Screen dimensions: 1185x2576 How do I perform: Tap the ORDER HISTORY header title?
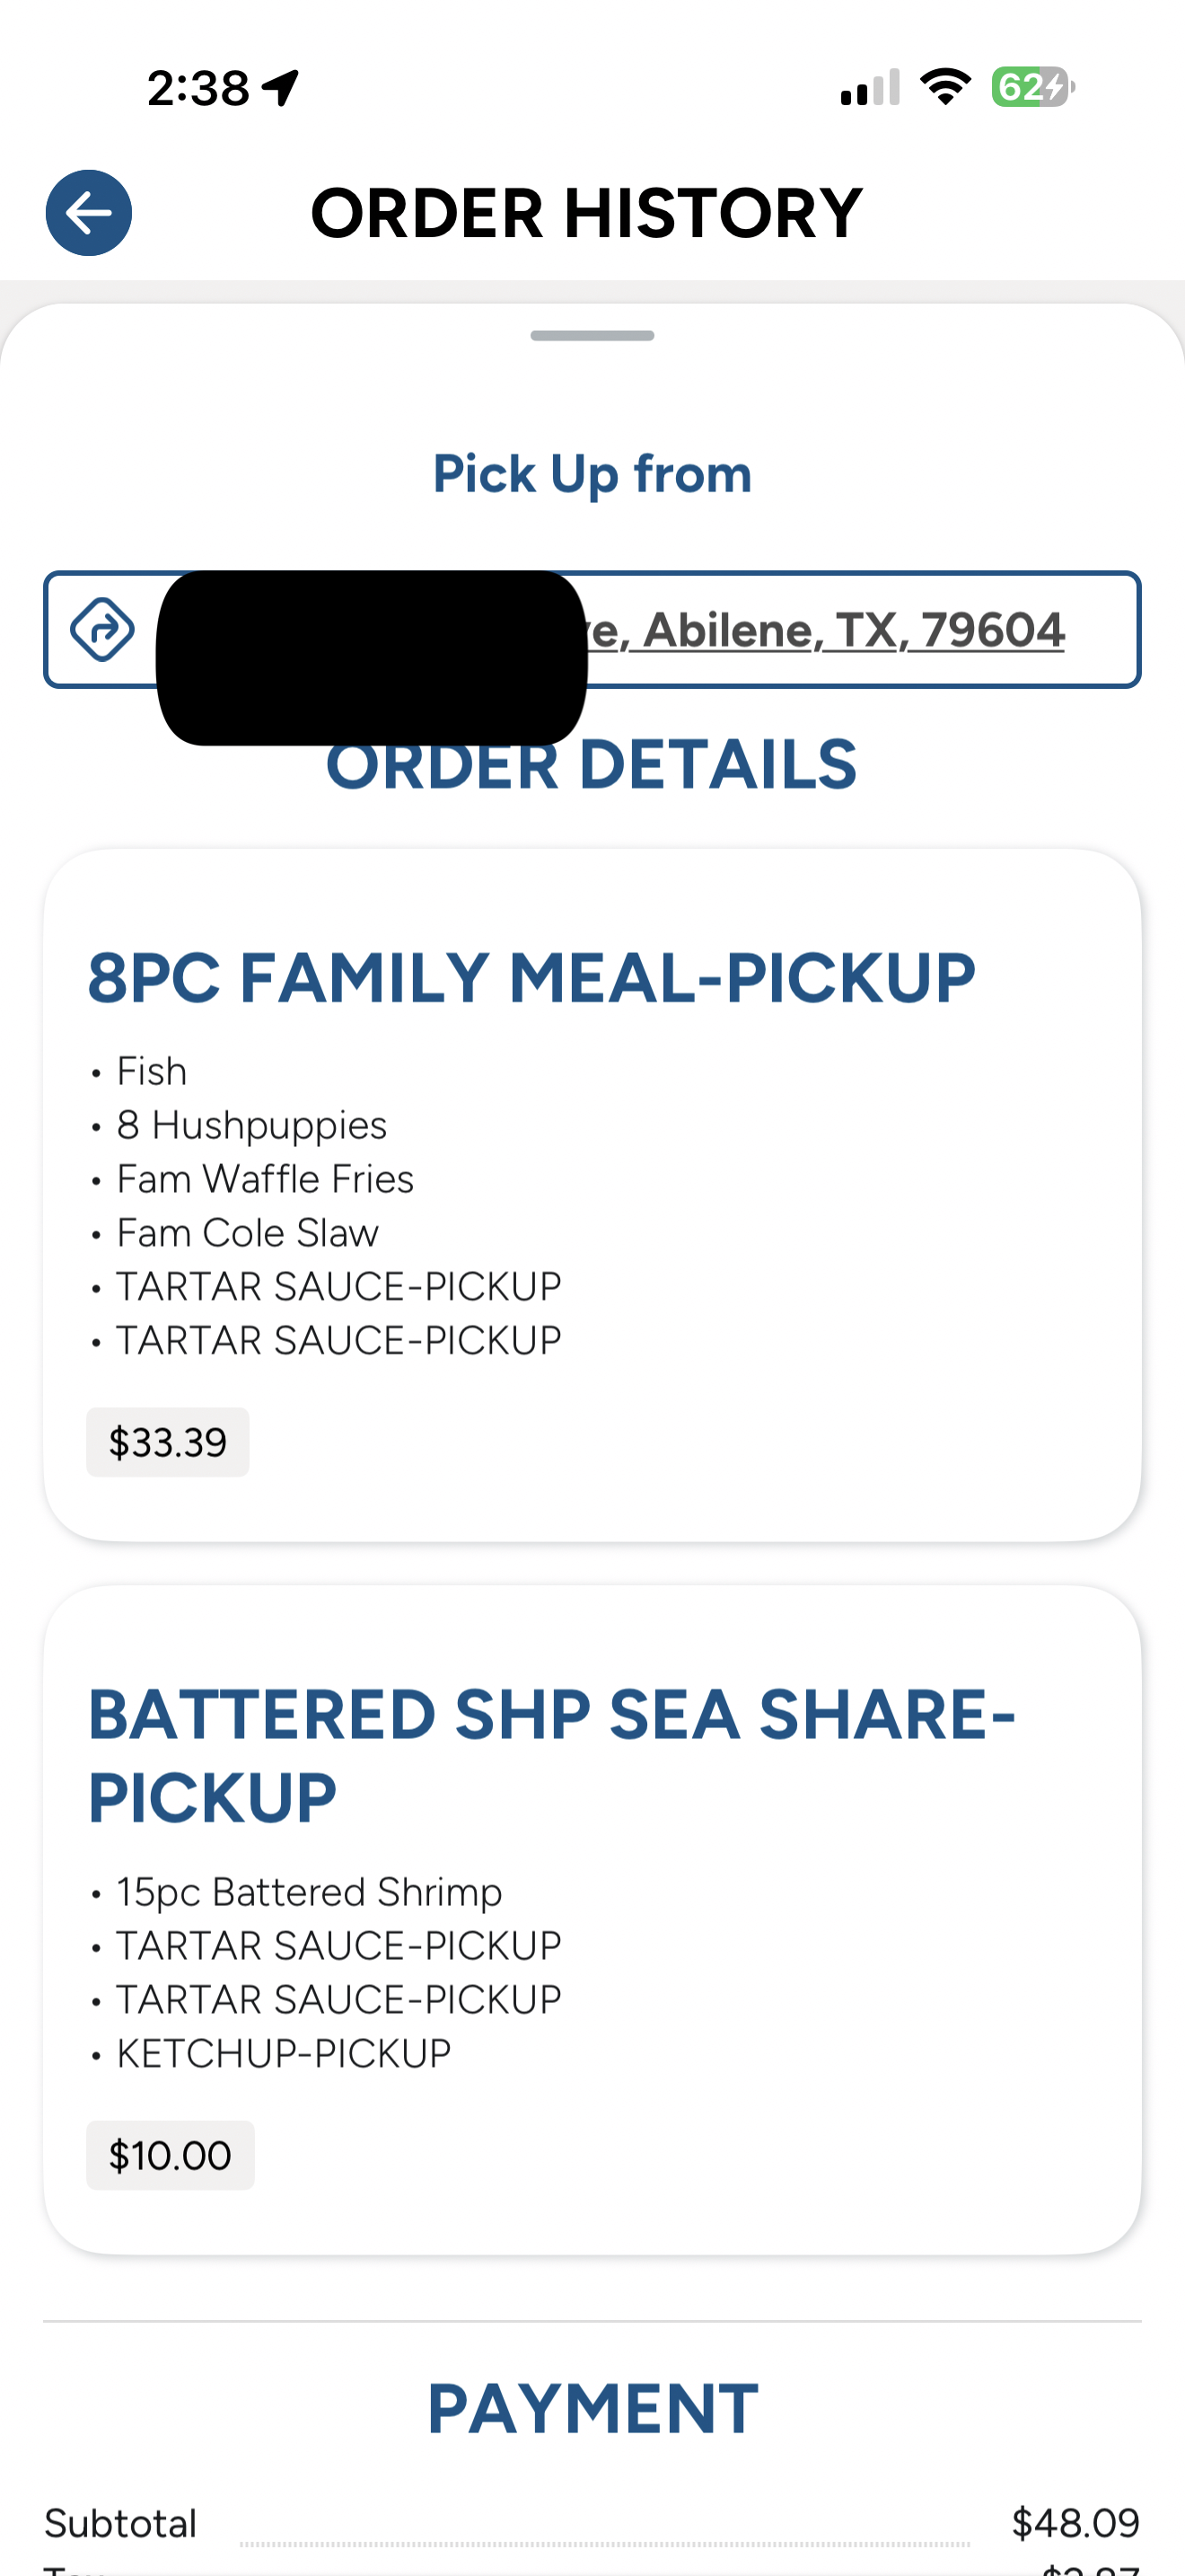click(x=586, y=213)
